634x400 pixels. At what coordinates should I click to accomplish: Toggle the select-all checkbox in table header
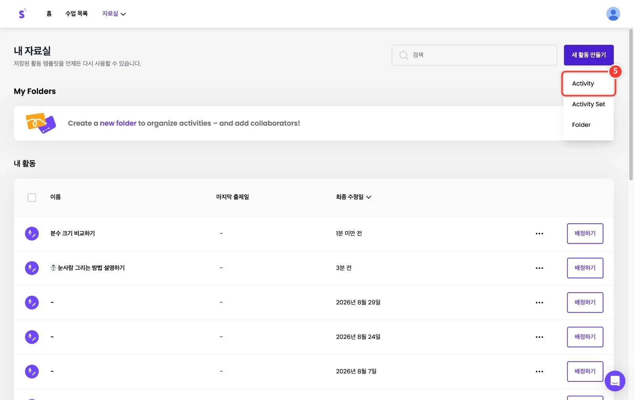[32, 197]
